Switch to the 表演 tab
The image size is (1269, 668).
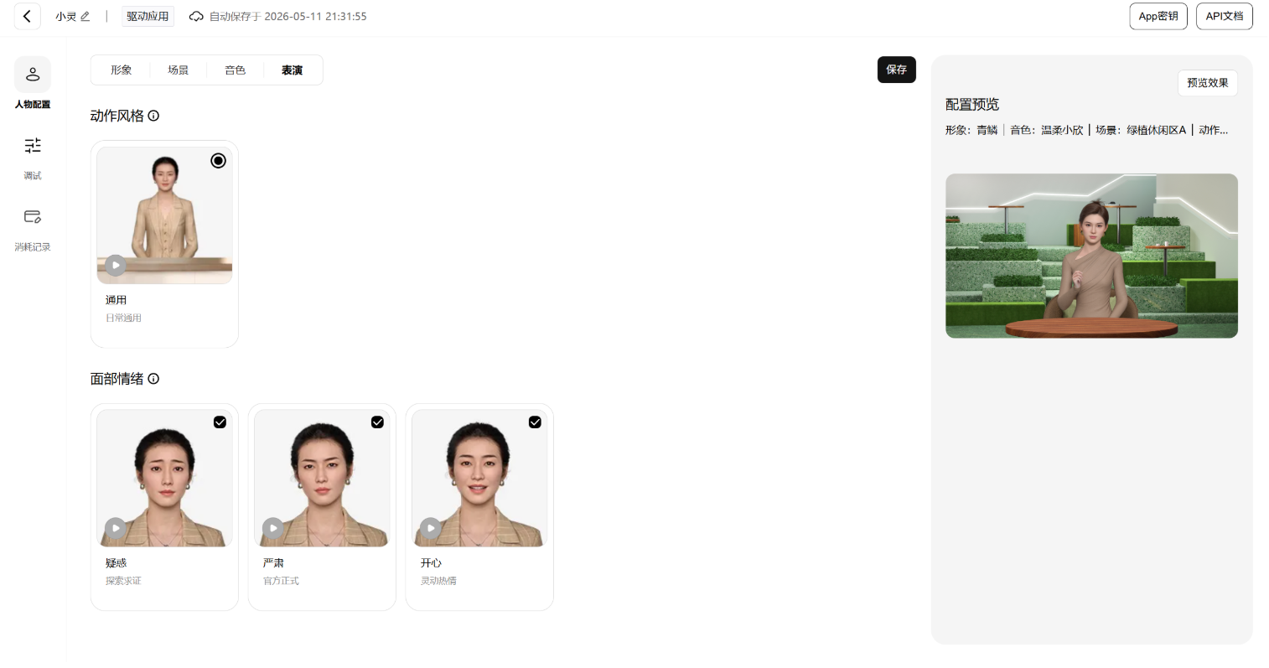293,70
